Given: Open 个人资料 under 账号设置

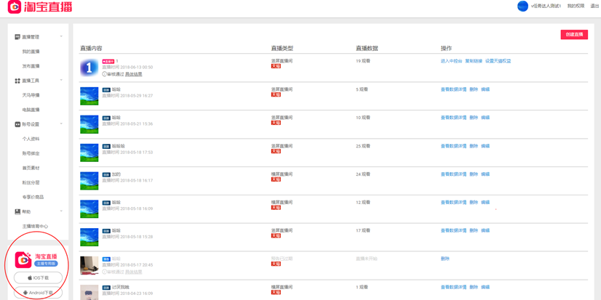Looking at the screenshot, I should tap(31, 139).
